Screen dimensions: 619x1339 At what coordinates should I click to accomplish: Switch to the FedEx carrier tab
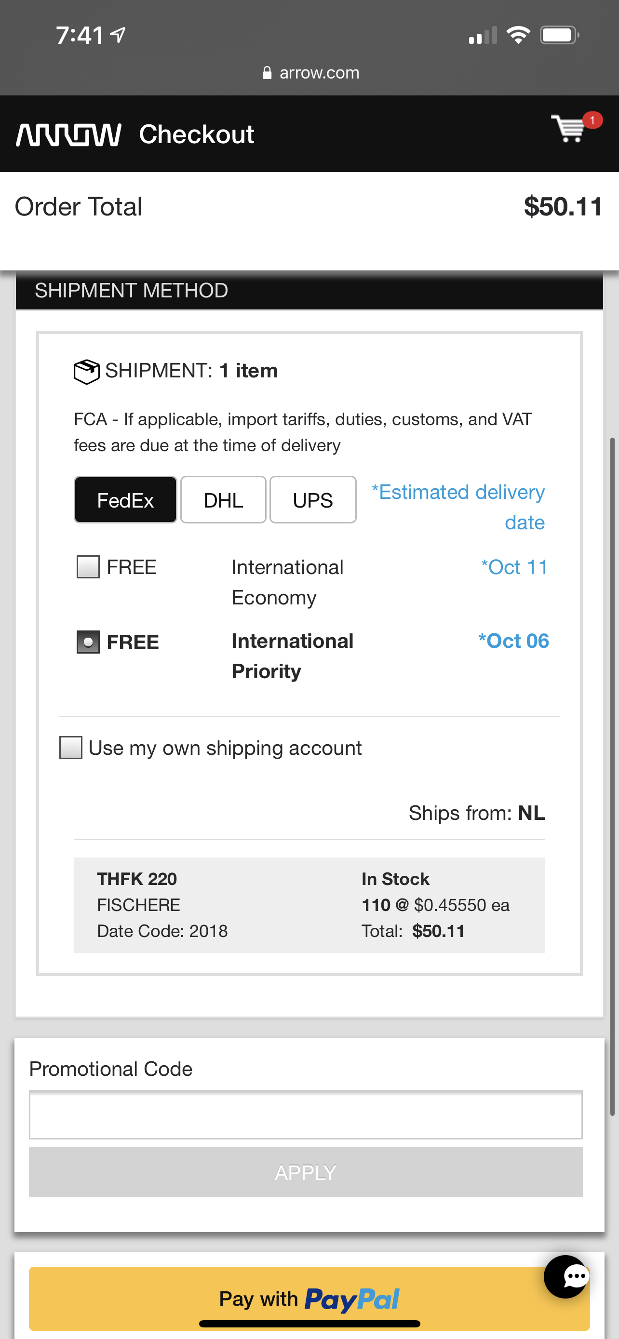[x=125, y=500]
